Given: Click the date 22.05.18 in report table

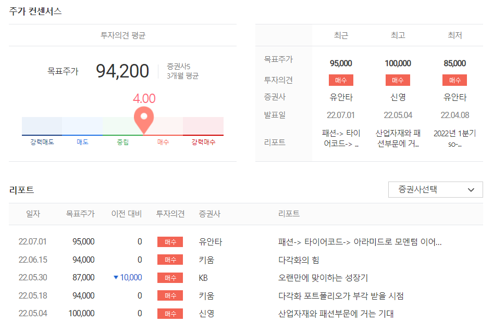Looking at the screenshot, I should 32,295.
